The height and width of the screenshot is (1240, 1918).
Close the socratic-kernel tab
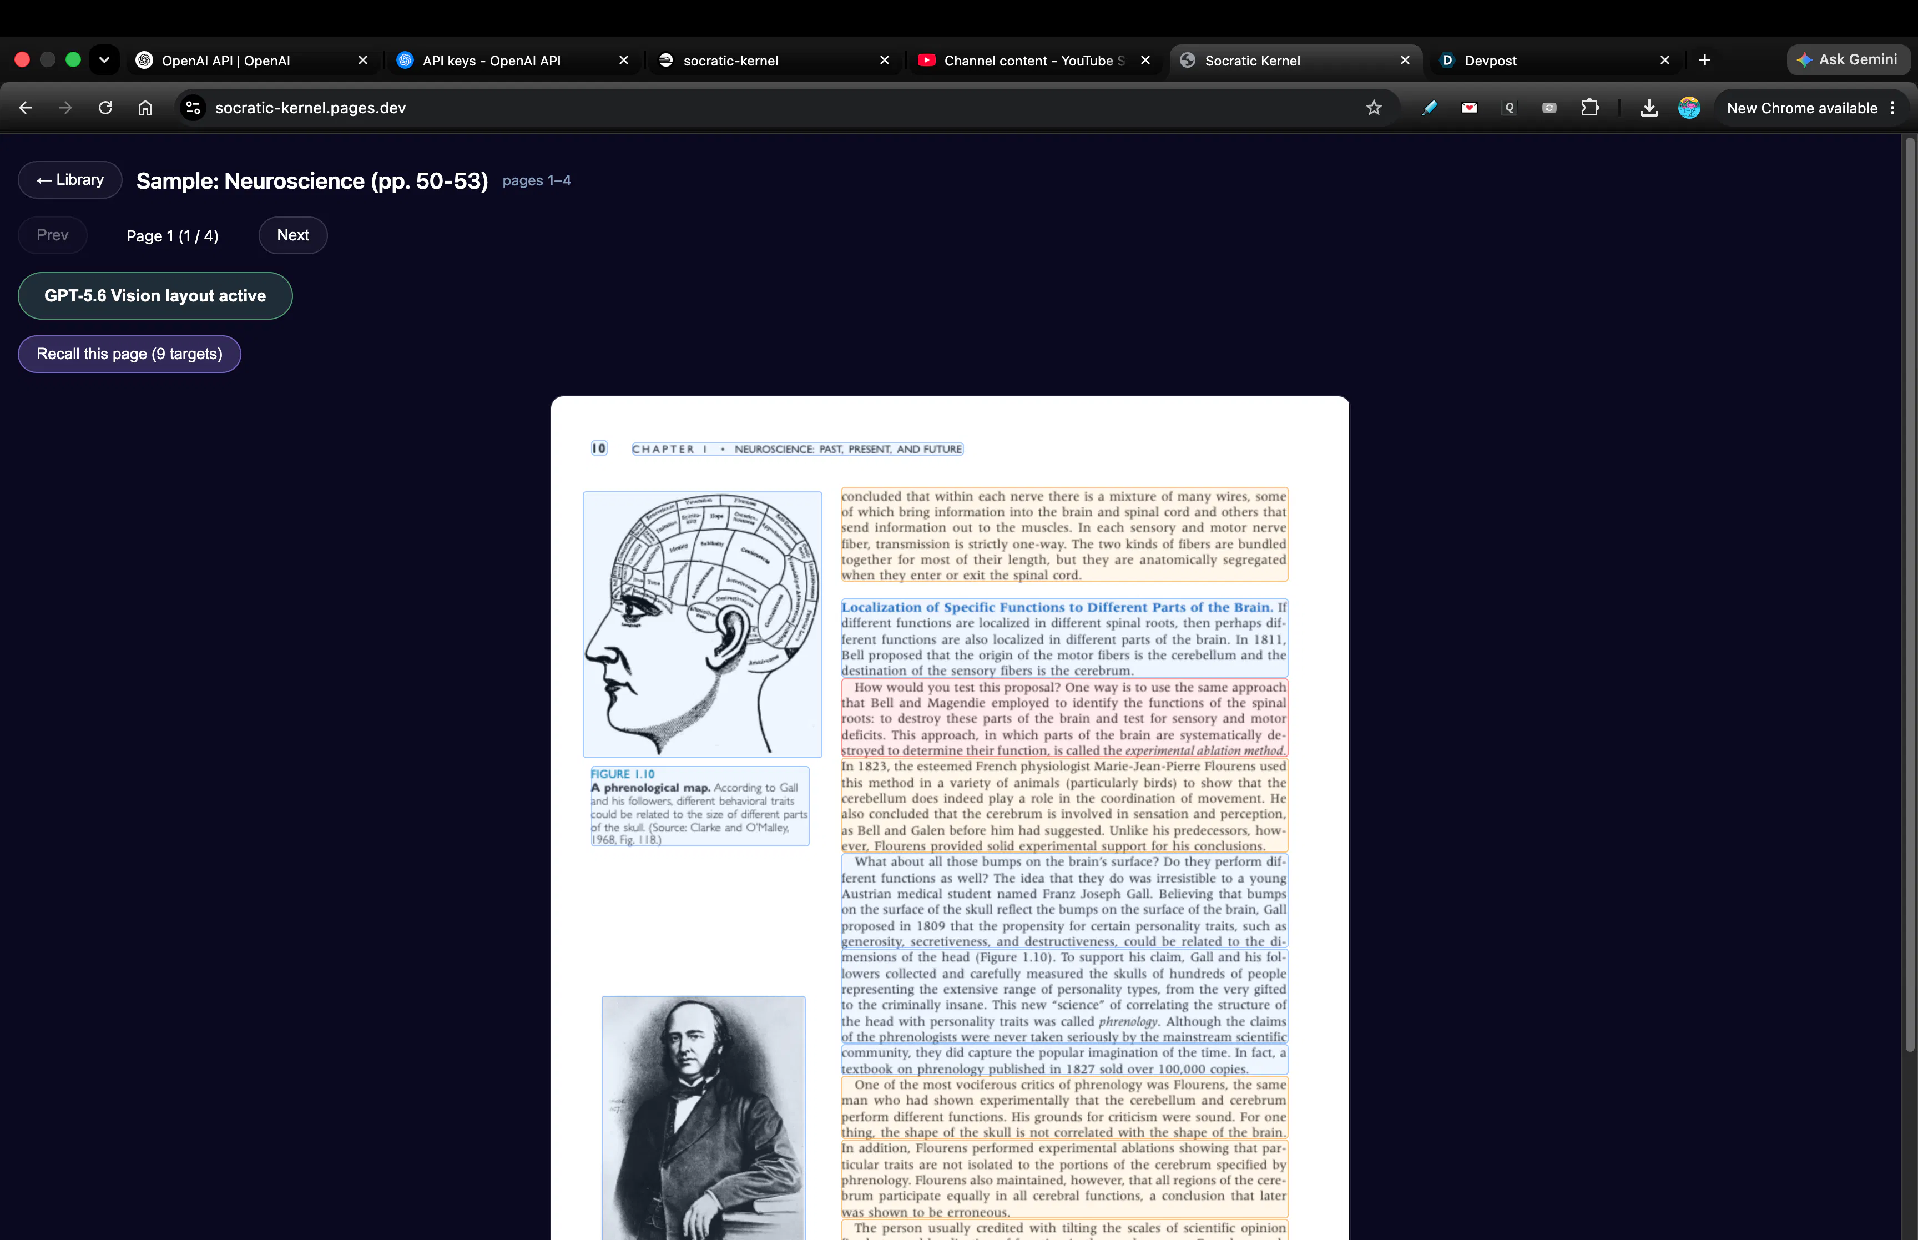(x=885, y=61)
